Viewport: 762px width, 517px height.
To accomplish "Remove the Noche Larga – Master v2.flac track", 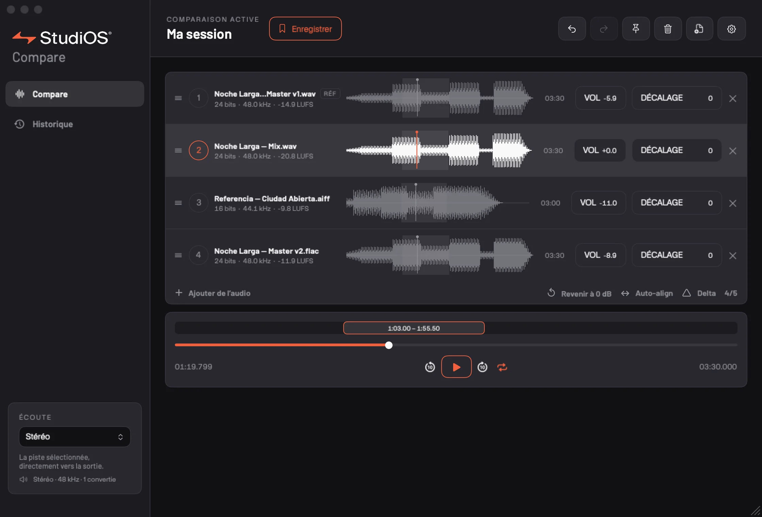I will pyautogui.click(x=733, y=255).
